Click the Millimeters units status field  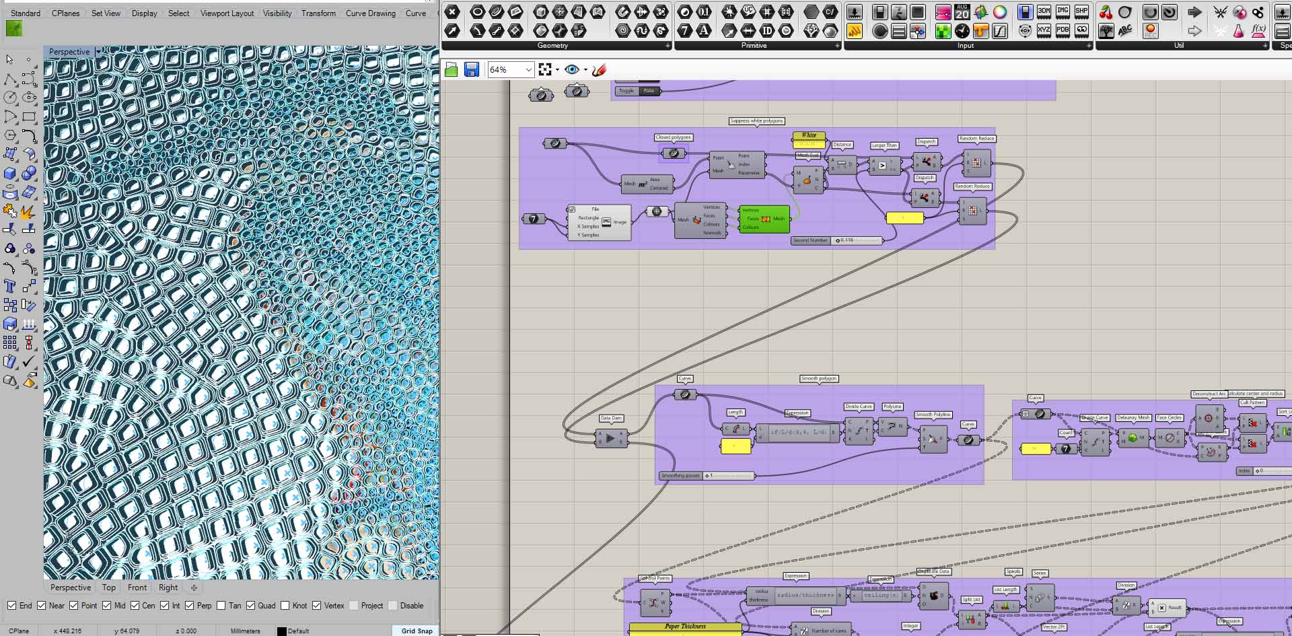click(x=245, y=631)
